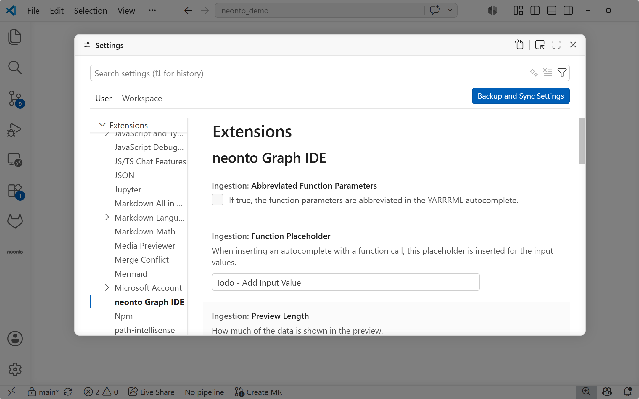Close the Settings modal
Screen dimensions: 639x399
coord(573,45)
